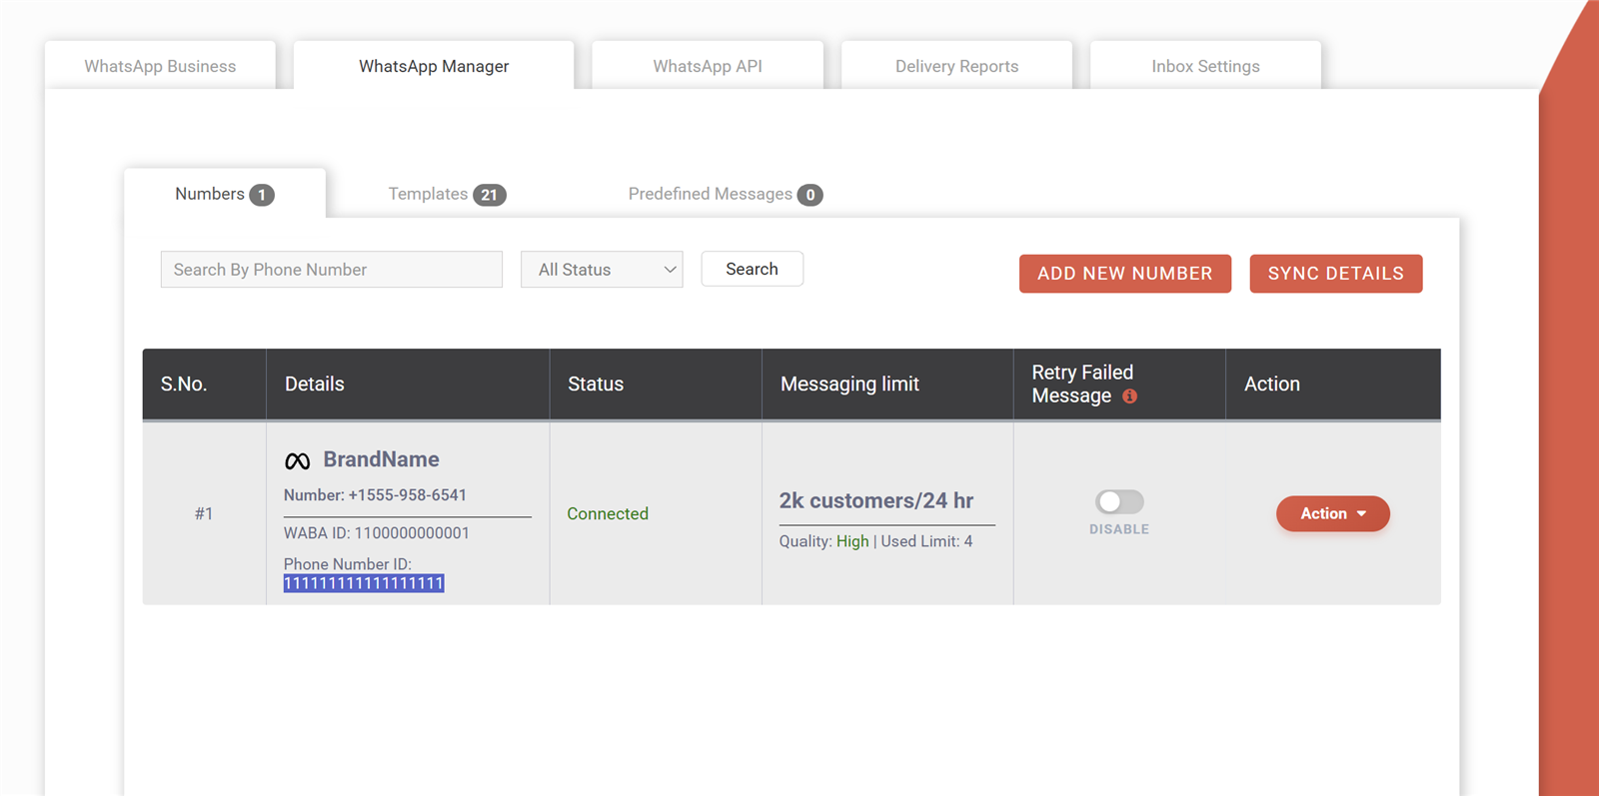Click the highlighted Phone Number ID value
1599x796 pixels.
364,583
